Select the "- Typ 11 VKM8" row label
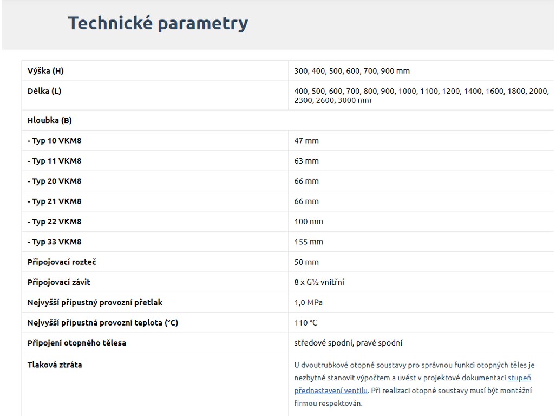The image size is (556, 416). tap(54, 161)
